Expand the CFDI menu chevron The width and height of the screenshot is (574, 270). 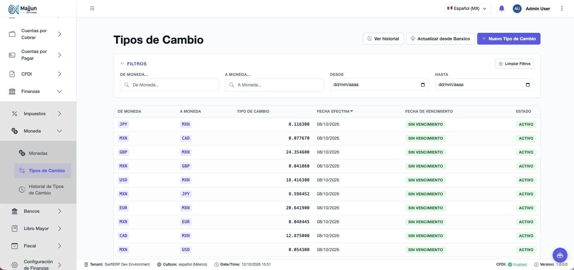pyautogui.click(x=60, y=74)
